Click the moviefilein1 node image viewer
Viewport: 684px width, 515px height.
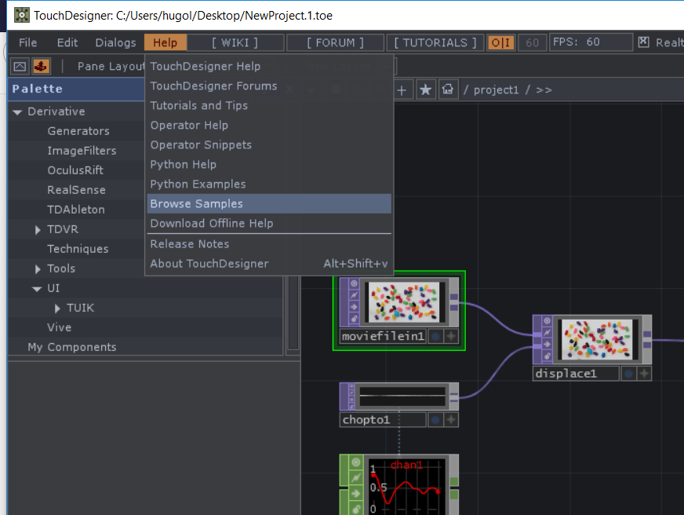[x=405, y=302]
